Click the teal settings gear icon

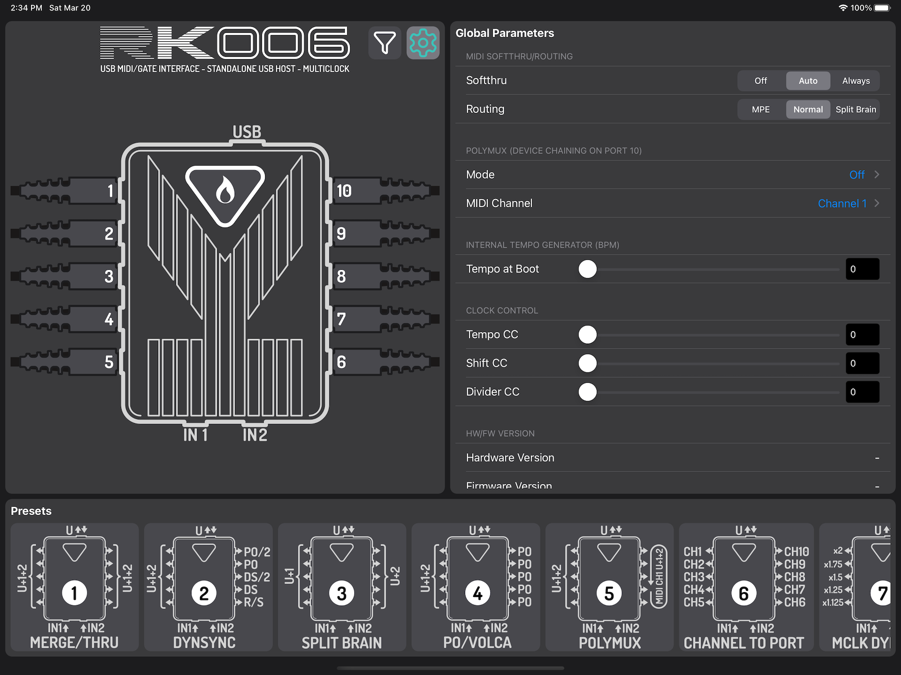pos(423,43)
